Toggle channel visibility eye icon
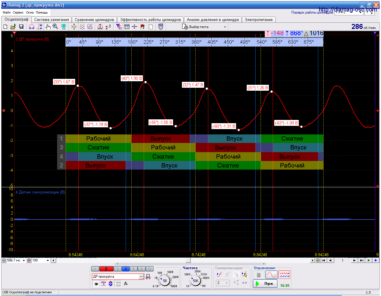This screenshot has width=381, height=296. pyautogui.click(x=96, y=284)
